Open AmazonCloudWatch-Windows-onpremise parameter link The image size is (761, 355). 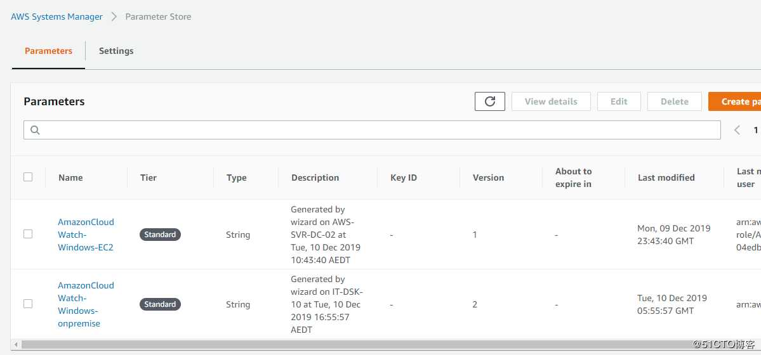coord(86,304)
